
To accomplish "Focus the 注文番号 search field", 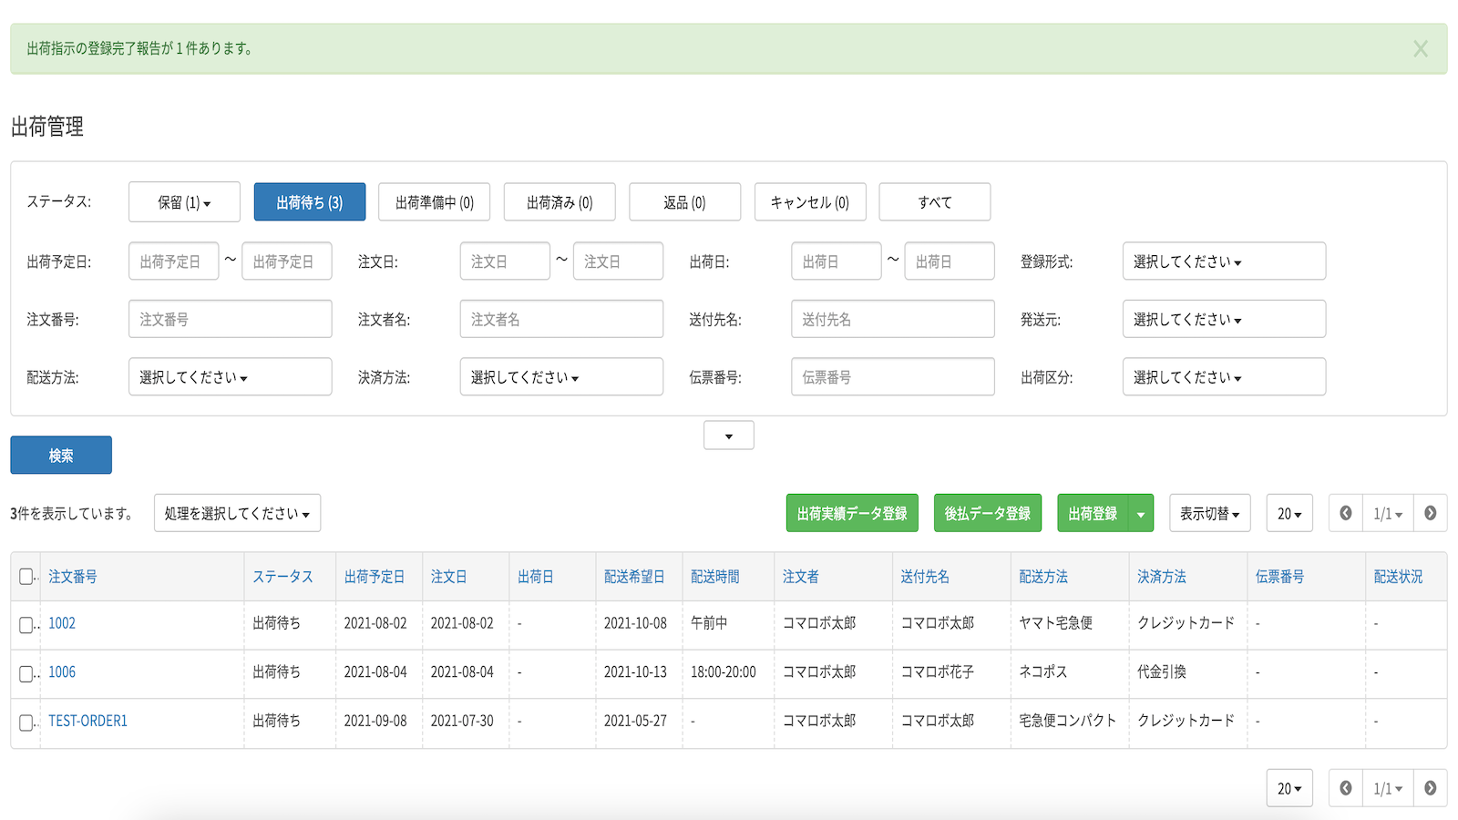I will point(231,319).
